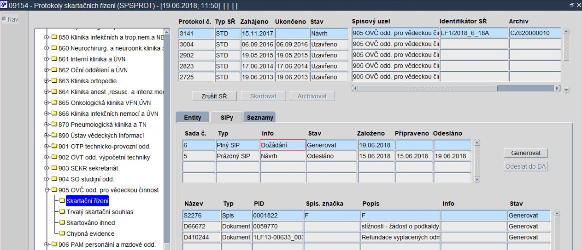Click archive field CZ620000010

point(535,33)
